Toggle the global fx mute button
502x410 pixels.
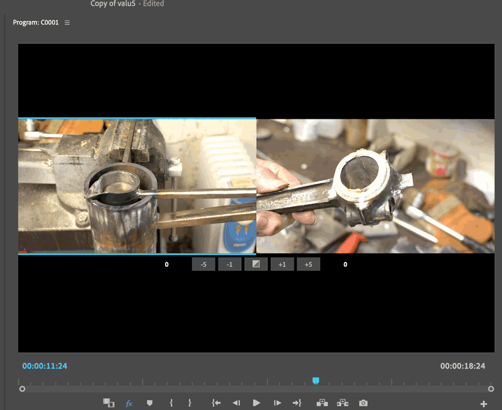[x=129, y=403]
